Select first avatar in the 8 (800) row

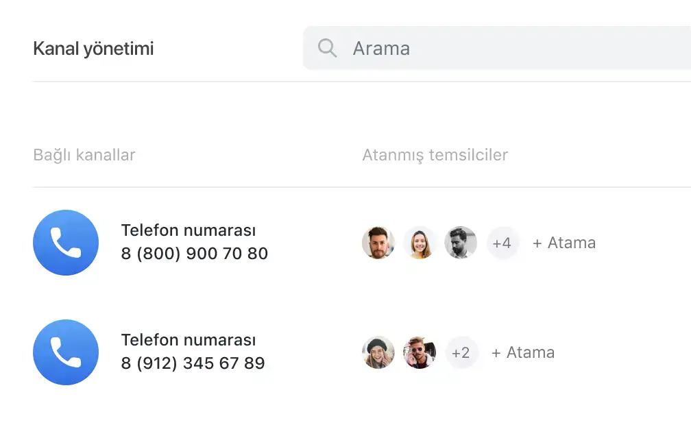[x=378, y=243]
